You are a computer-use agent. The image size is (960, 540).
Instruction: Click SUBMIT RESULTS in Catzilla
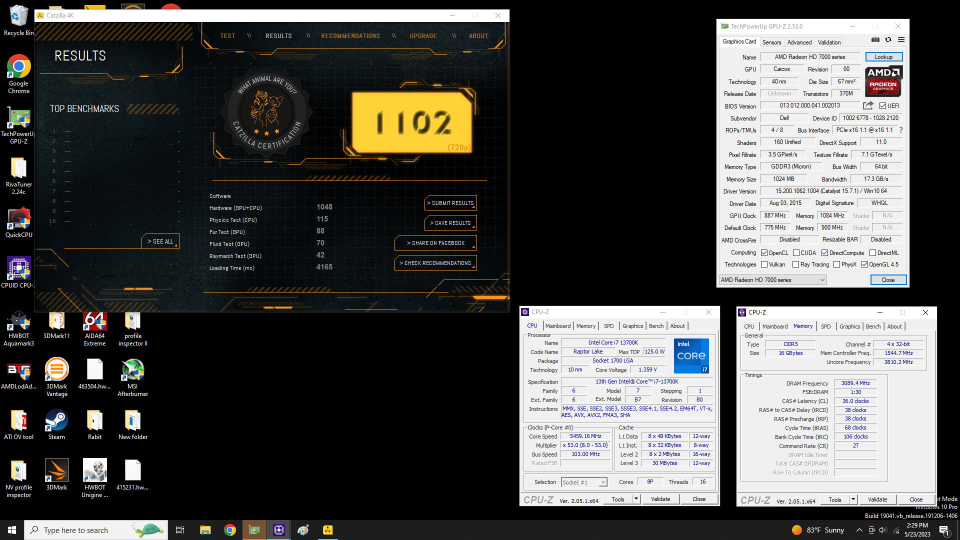[x=450, y=203]
